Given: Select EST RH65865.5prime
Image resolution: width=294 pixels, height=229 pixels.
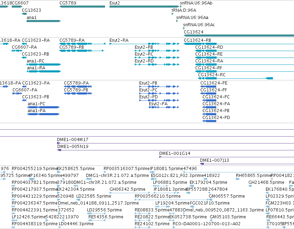Looking at the screenshot, I should (254, 176).
